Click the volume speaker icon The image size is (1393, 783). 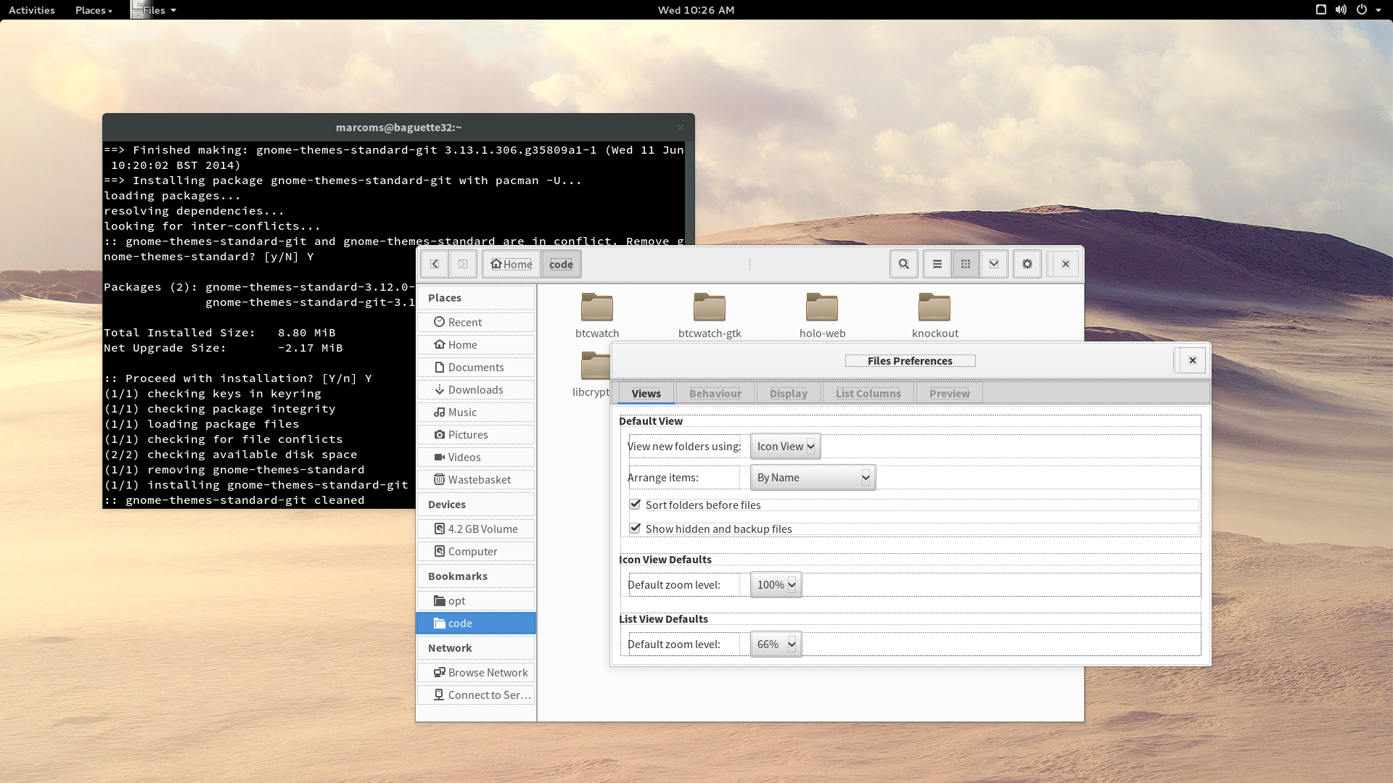point(1341,10)
